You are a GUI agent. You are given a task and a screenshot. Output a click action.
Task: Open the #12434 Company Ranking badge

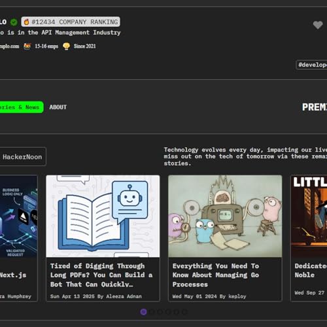click(71, 22)
